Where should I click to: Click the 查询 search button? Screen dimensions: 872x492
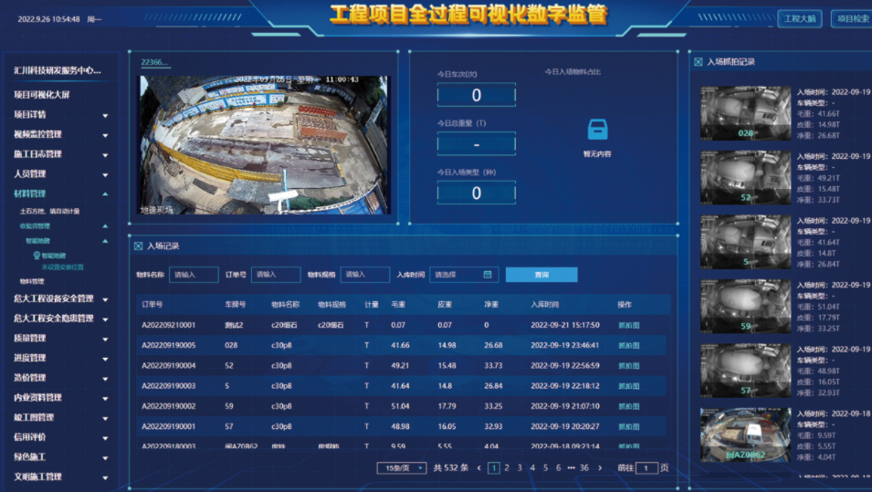point(541,275)
